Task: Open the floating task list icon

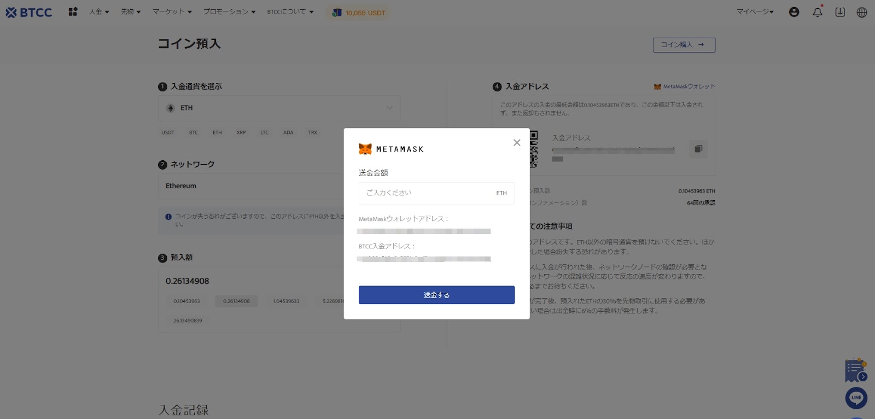Action: [856, 371]
